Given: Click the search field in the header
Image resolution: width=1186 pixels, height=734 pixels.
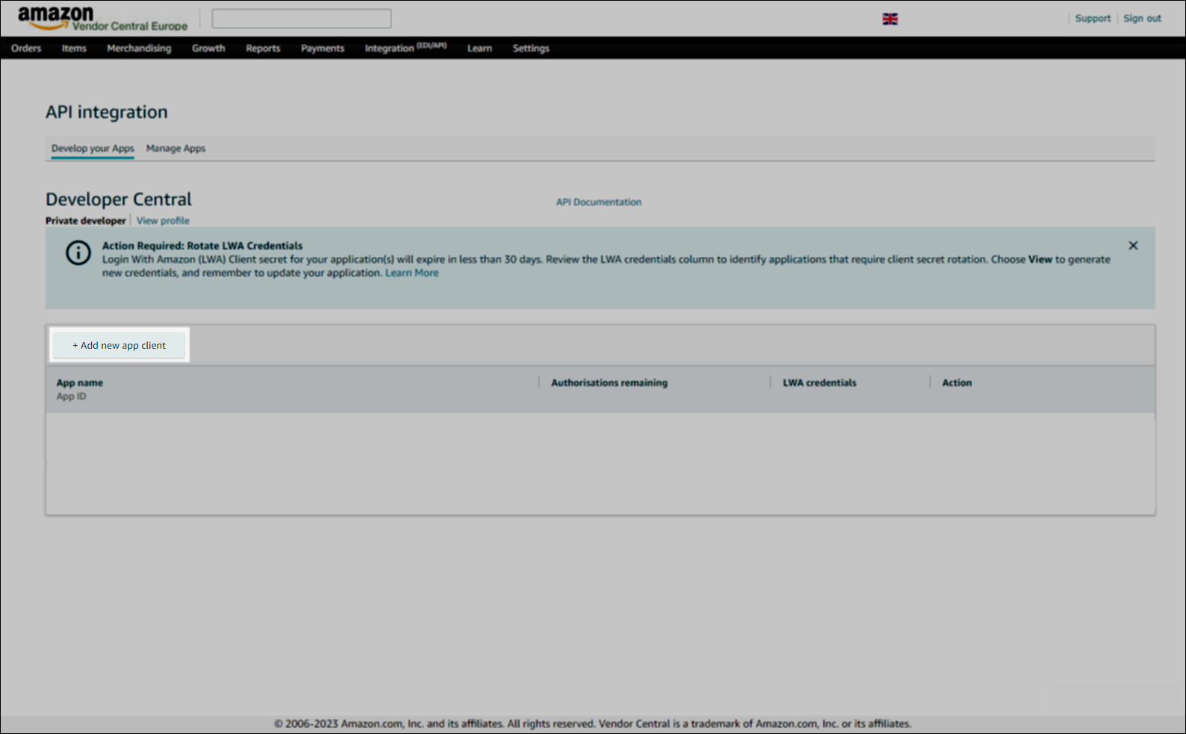Looking at the screenshot, I should [302, 19].
